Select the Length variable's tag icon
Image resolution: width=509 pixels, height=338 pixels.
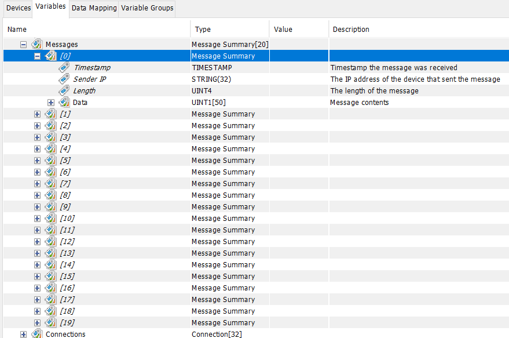(x=64, y=90)
